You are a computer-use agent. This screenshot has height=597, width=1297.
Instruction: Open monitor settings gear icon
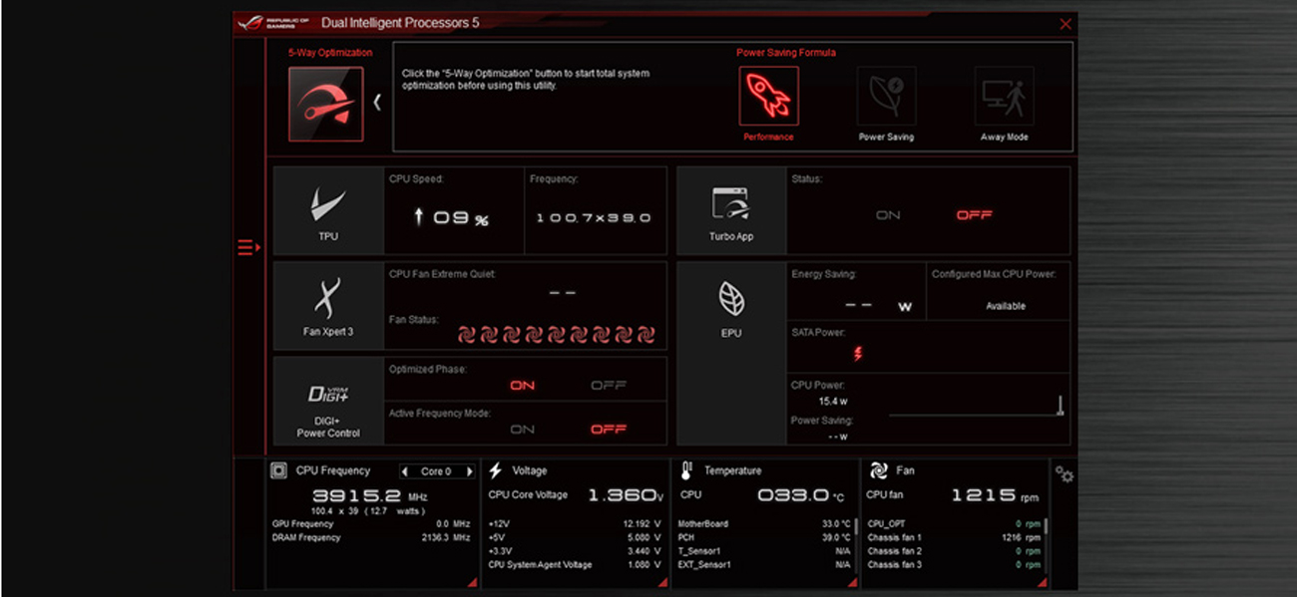[x=1065, y=475]
